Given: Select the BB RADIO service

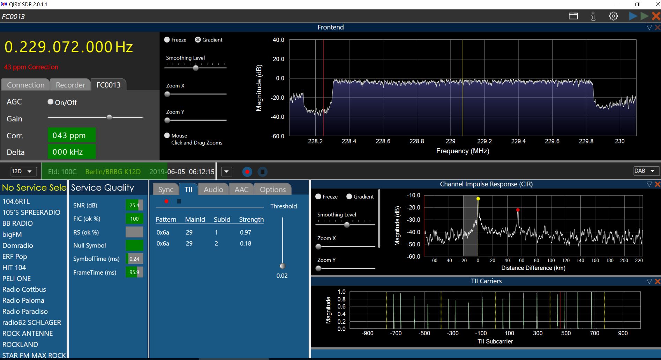Looking at the screenshot, I should pyautogui.click(x=17, y=223).
